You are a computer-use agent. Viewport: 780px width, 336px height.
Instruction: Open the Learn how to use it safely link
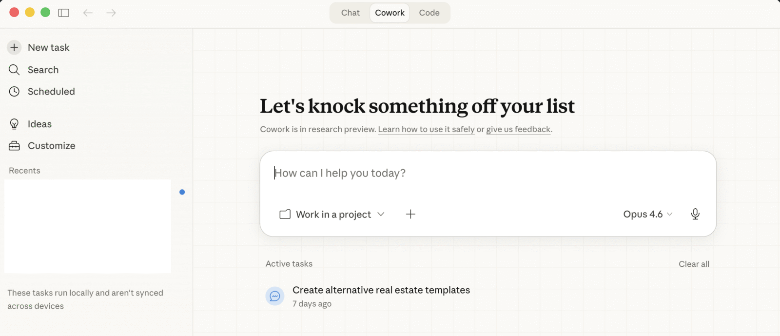click(x=426, y=129)
